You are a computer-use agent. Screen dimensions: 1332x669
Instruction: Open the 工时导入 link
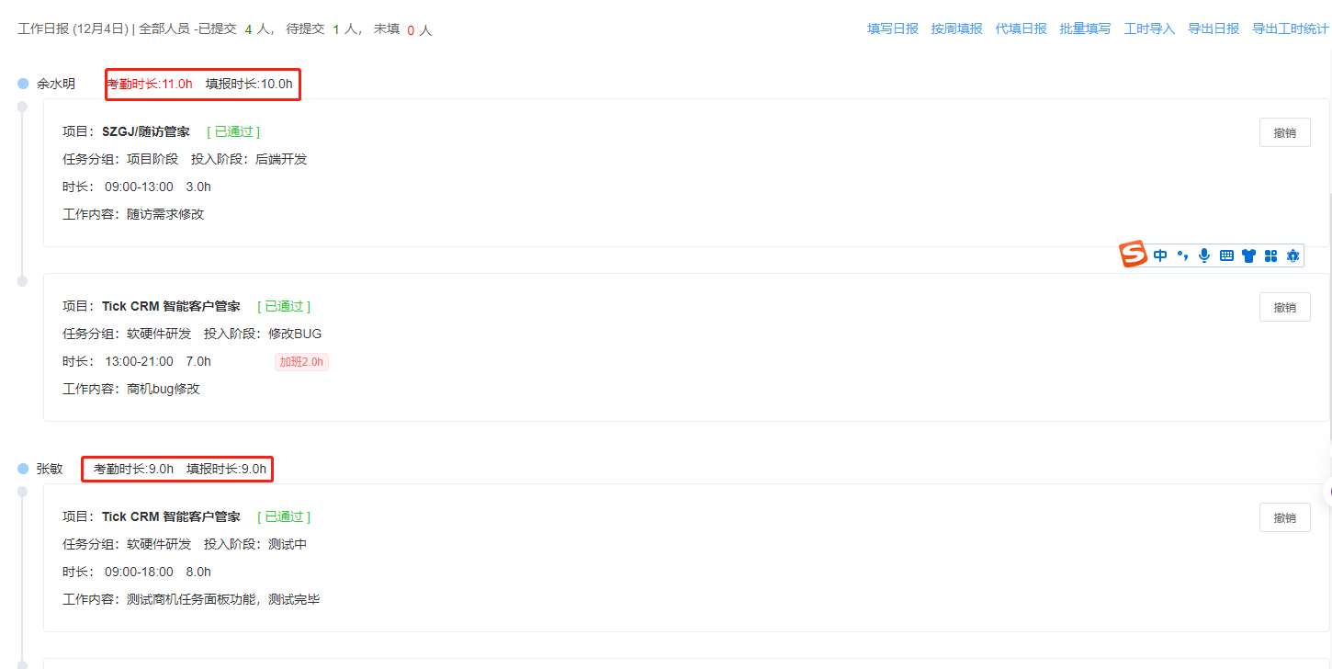pos(1150,28)
